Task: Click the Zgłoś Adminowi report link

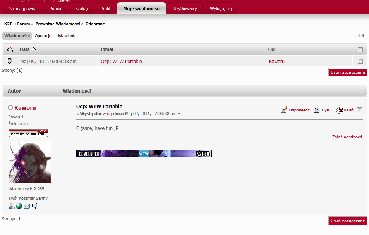Action: (347, 137)
